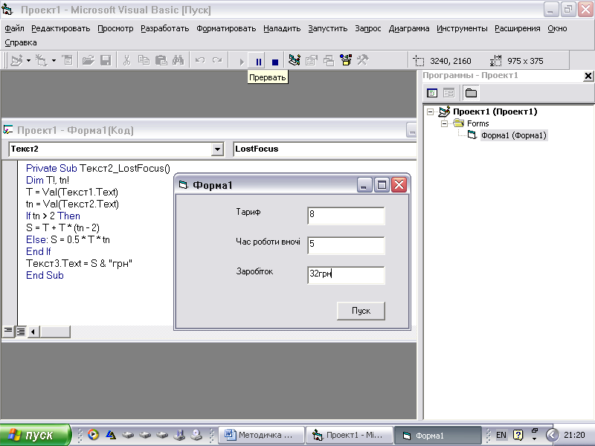Screen dimensions: 595x446
Task: Toggle Procedure View button in code window
Action: click(x=7, y=331)
